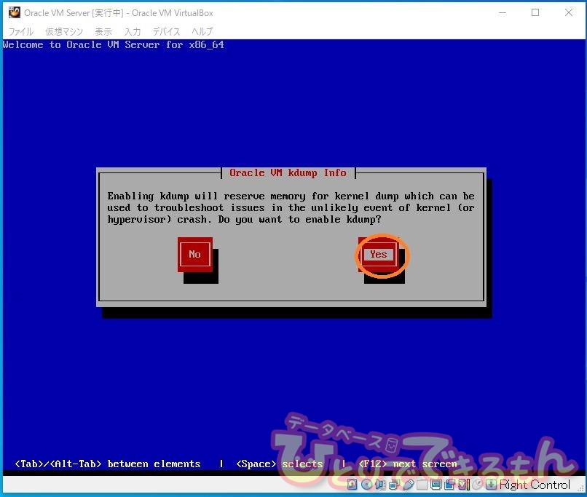Click the display settings status icon
This screenshot has height=497, width=587.
coord(436,485)
